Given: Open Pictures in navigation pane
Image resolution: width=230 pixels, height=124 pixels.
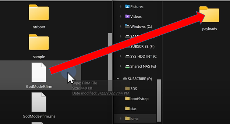Looking at the screenshot, I should click(x=137, y=7).
